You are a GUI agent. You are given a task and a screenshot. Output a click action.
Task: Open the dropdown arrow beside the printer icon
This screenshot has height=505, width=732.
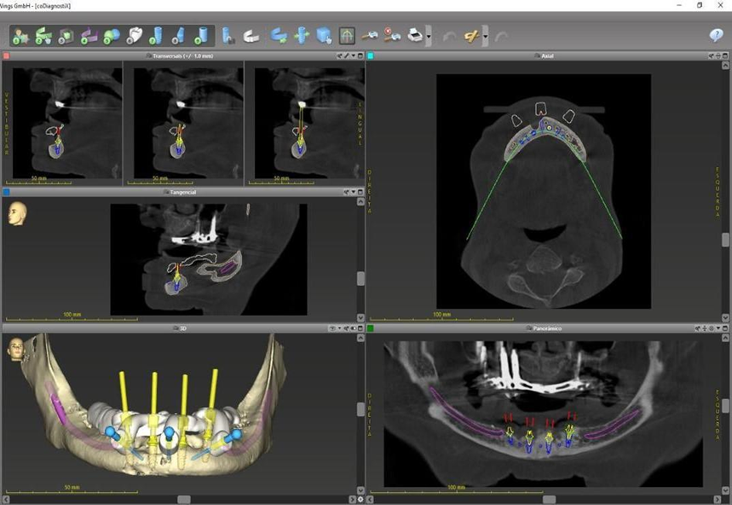pyautogui.click(x=428, y=37)
